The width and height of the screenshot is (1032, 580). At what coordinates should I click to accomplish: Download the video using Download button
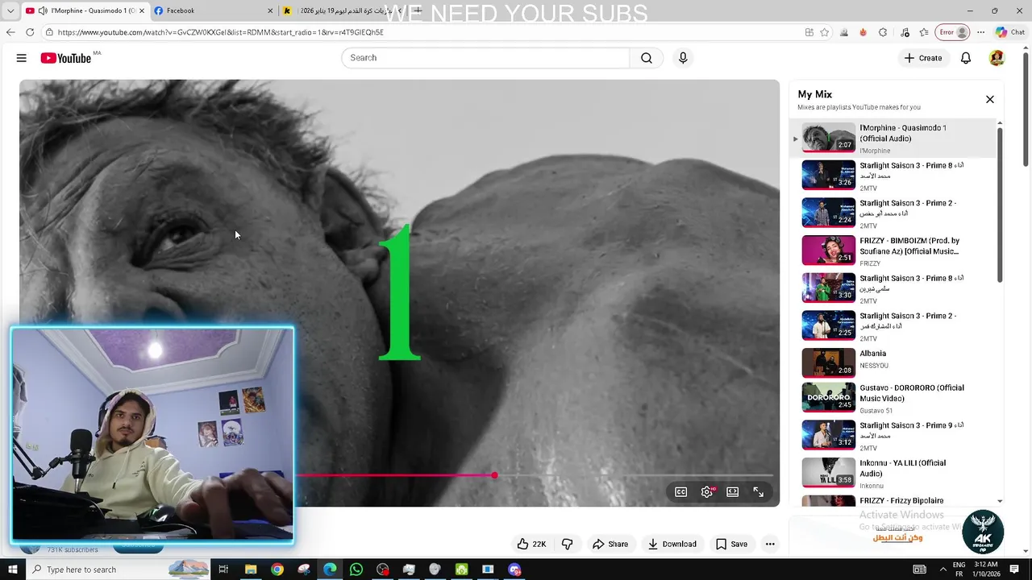pos(672,544)
